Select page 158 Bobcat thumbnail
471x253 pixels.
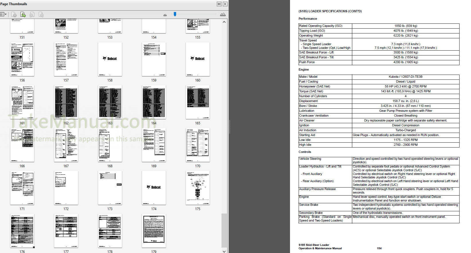coord(110,59)
